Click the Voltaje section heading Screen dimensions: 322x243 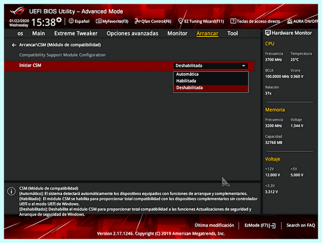point(273,159)
